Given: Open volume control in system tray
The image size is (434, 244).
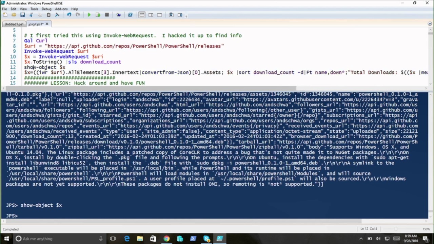Looking at the screenshot, I should (x=378, y=239).
